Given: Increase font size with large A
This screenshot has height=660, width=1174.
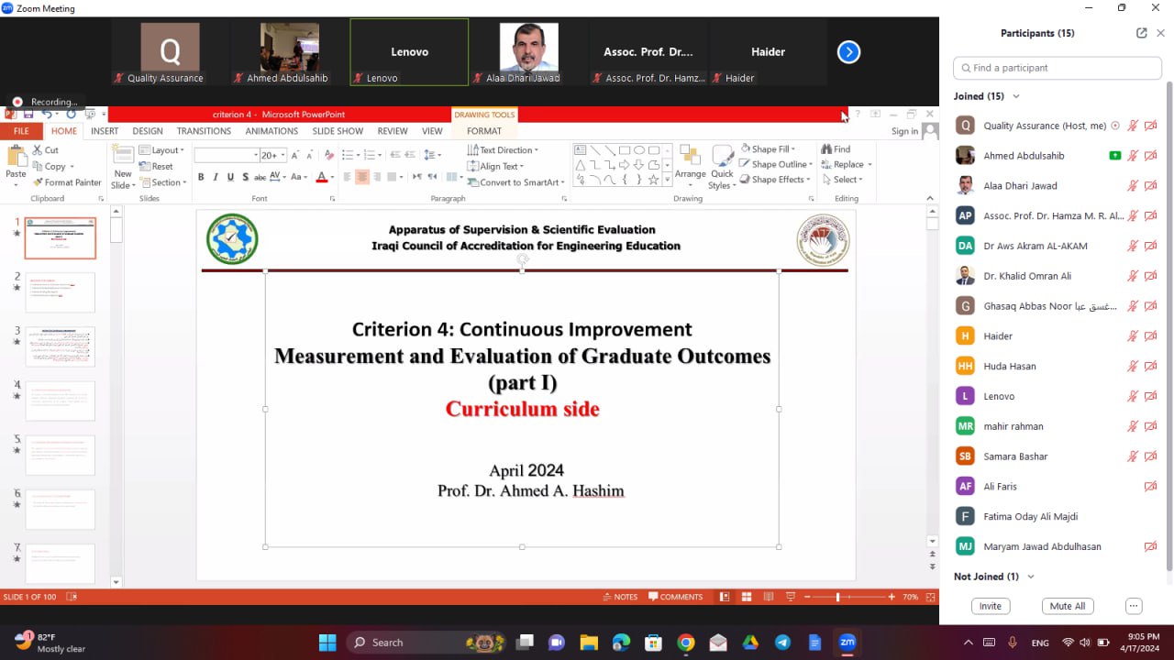Looking at the screenshot, I should [x=295, y=156].
